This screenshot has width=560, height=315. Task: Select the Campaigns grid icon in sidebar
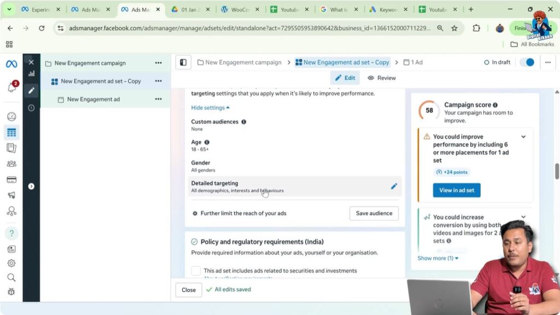tap(11, 132)
